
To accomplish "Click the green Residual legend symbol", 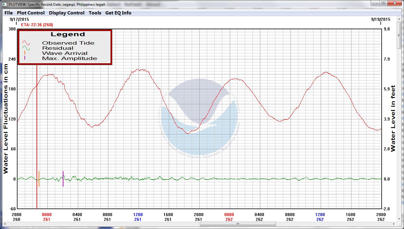I will point(26,48).
